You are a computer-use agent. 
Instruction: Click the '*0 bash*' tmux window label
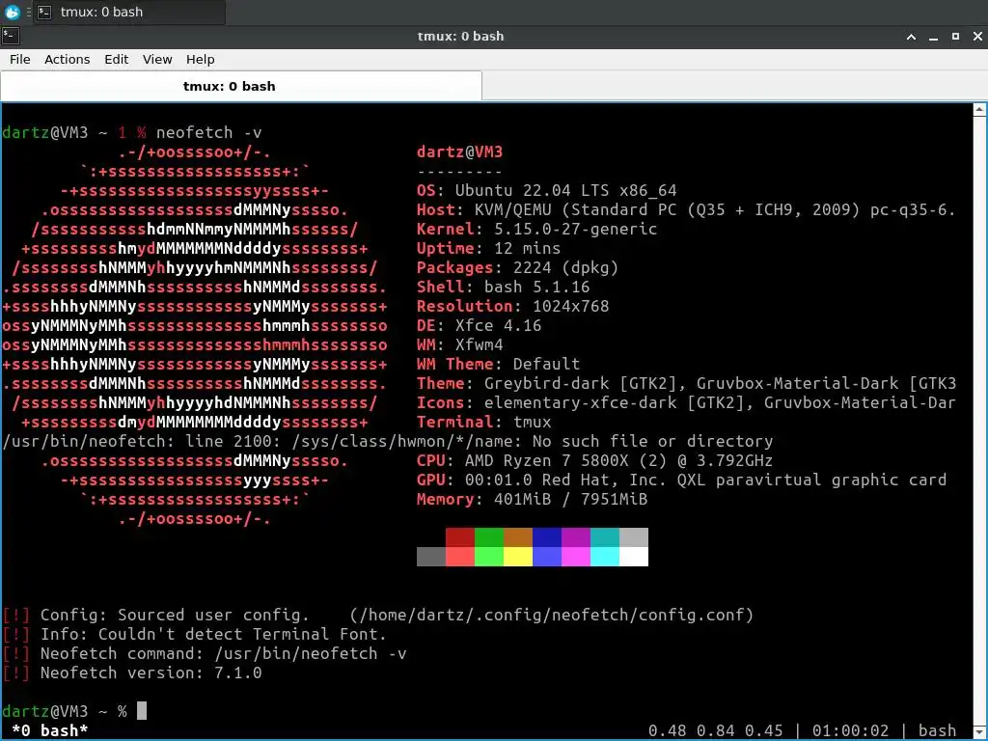[50, 730]
